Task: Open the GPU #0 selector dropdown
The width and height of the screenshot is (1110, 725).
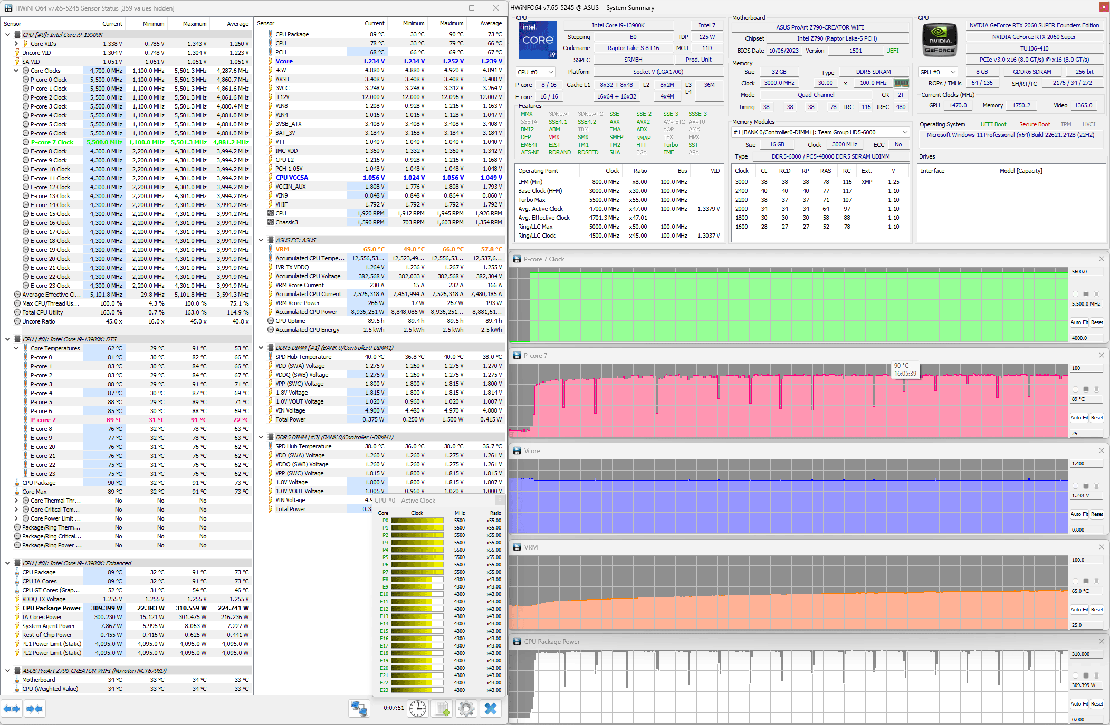Action: (x=938, y=72)
